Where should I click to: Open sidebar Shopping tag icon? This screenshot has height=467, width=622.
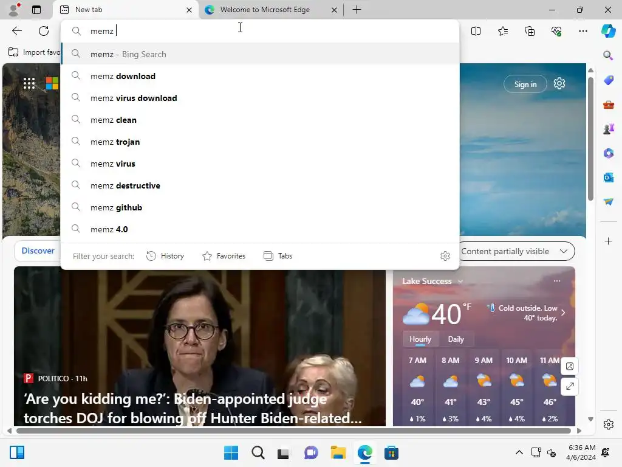[x=608, y=80]
